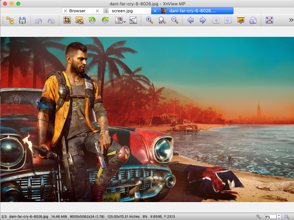The height and width of the screenshot is (220, 294).
Task: Switch to the screen.jpg tab
Action: pos(122,11)
